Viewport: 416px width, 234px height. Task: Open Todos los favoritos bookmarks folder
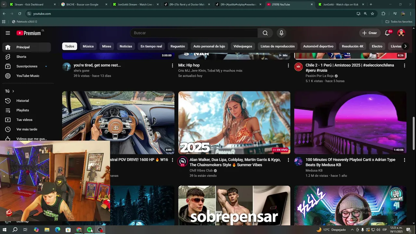coord(399,22)
